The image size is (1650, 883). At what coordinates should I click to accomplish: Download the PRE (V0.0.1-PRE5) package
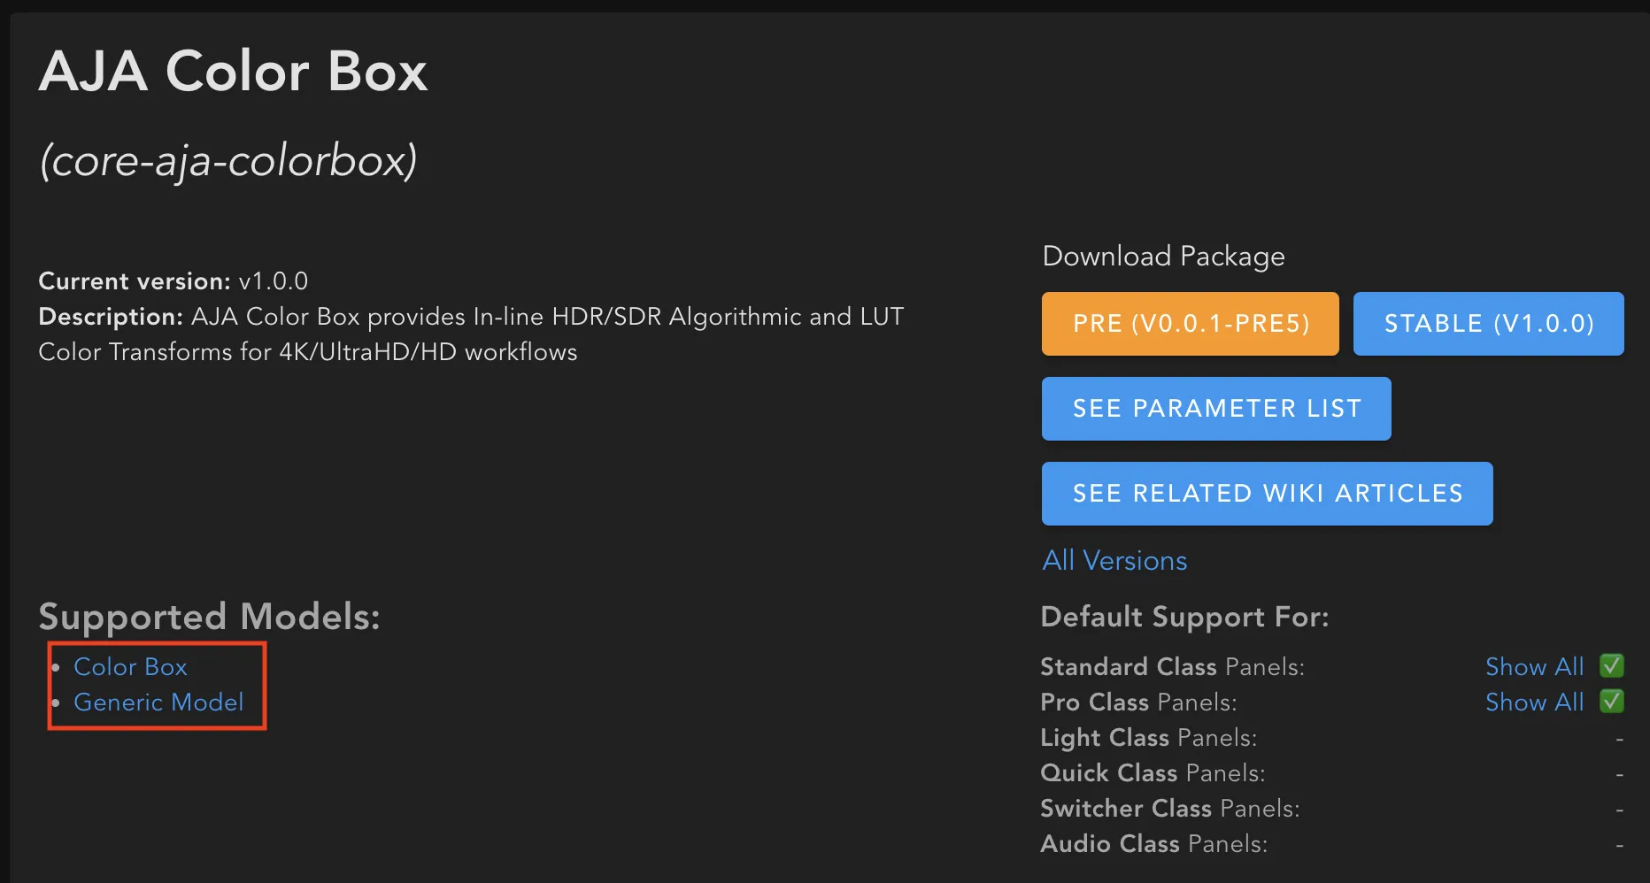(x=1190, y=324)
